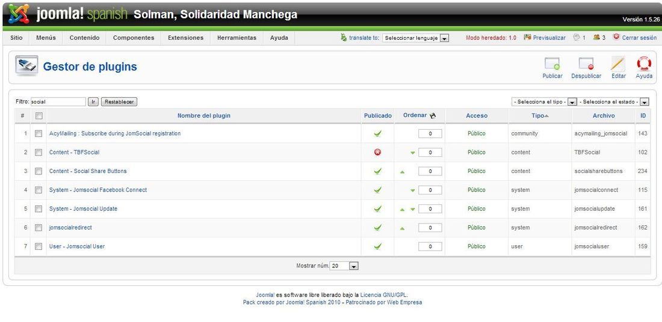Viewport: 662px width, 322px height.
Task: Check the jomsocialredirect row checkbox
Action: (39, 228)
